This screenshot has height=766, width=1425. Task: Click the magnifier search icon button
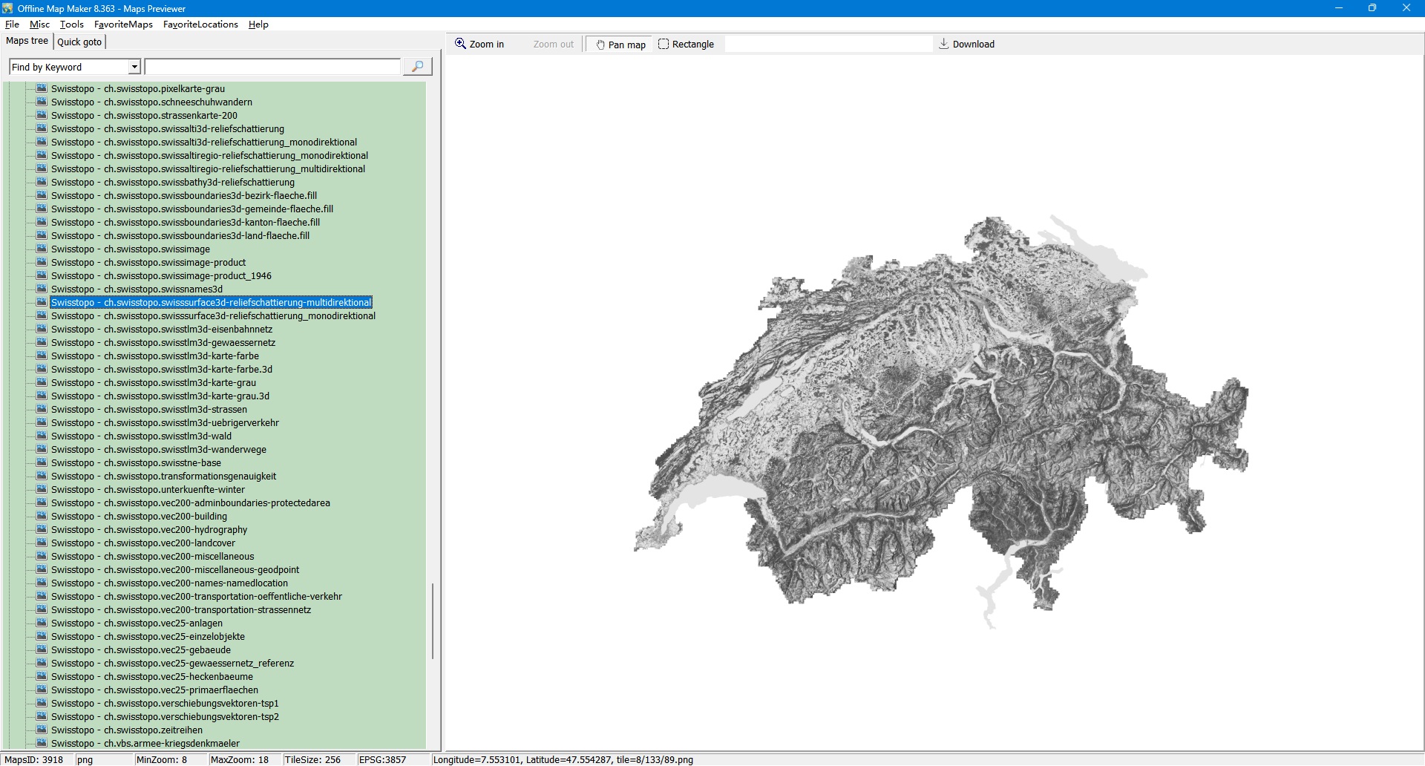(x=417, y=67)
